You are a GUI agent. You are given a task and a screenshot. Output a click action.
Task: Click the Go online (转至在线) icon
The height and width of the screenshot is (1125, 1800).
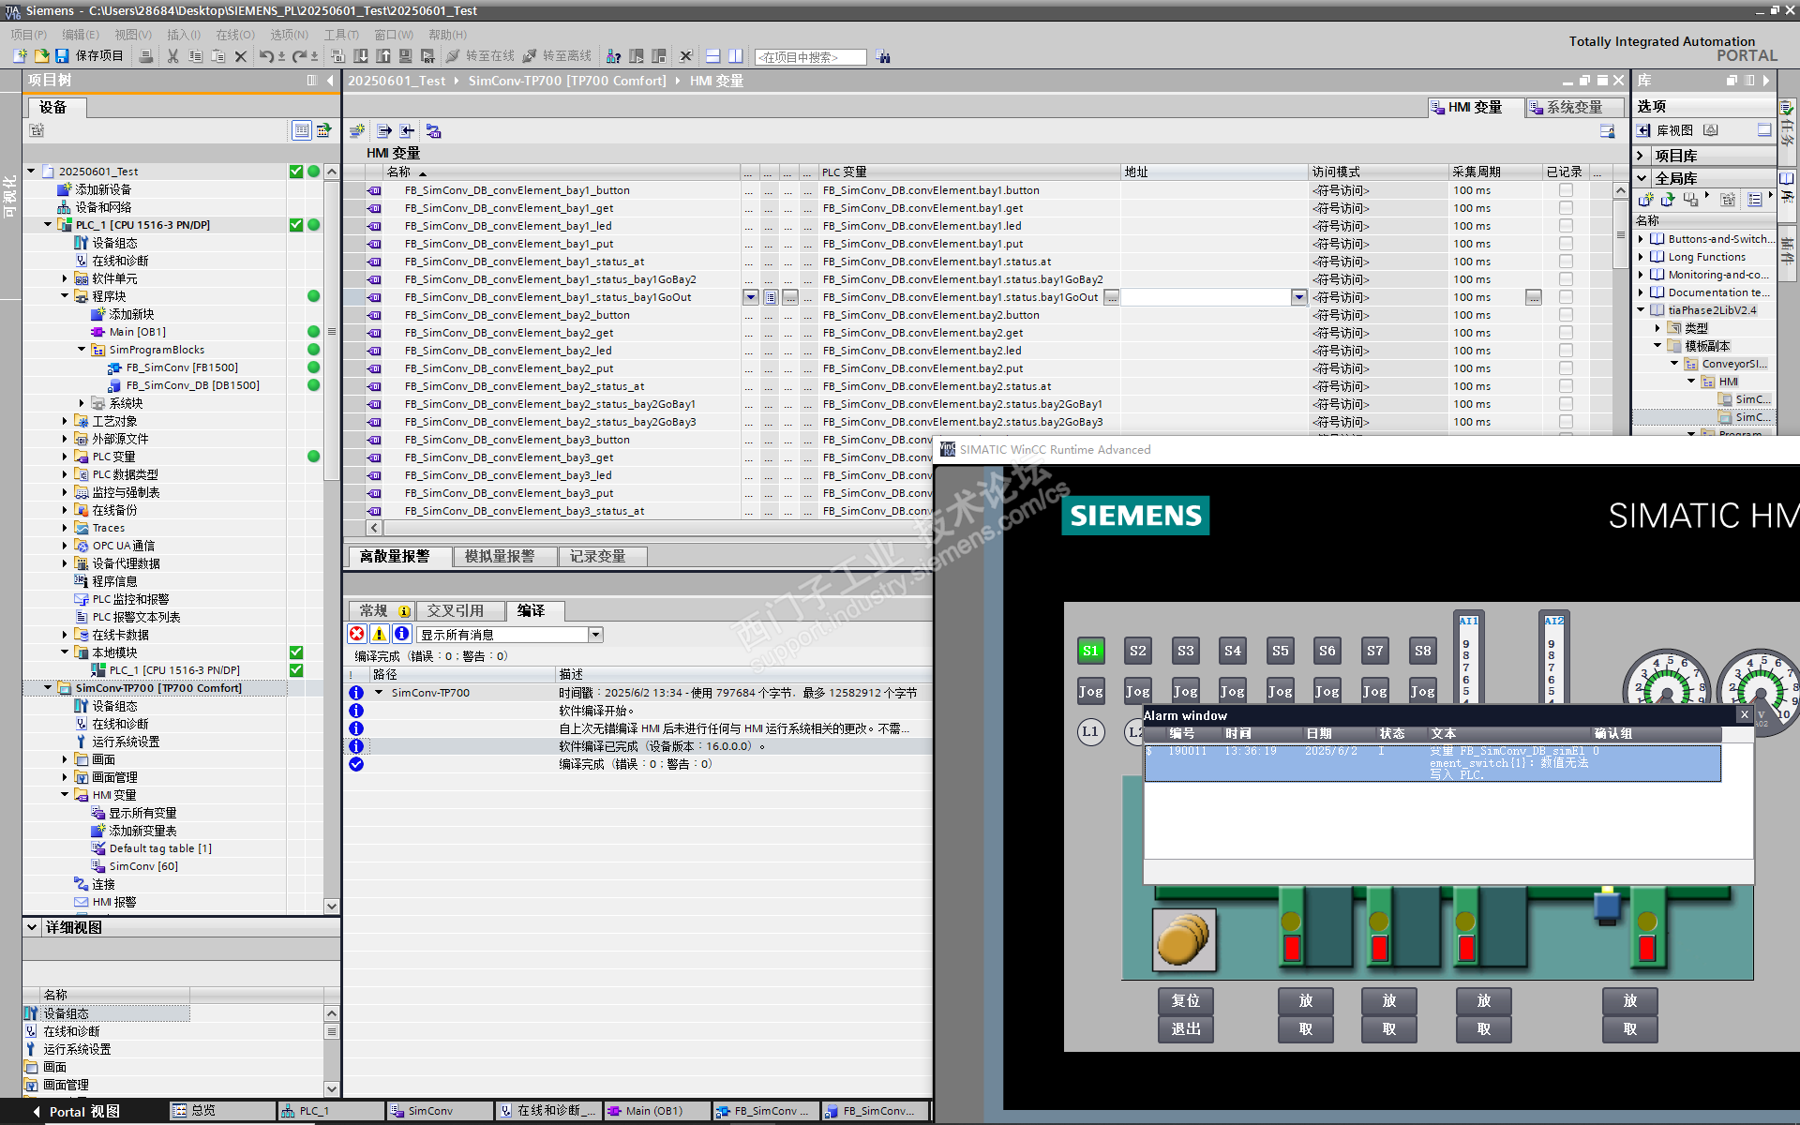[x=454, y=56]
